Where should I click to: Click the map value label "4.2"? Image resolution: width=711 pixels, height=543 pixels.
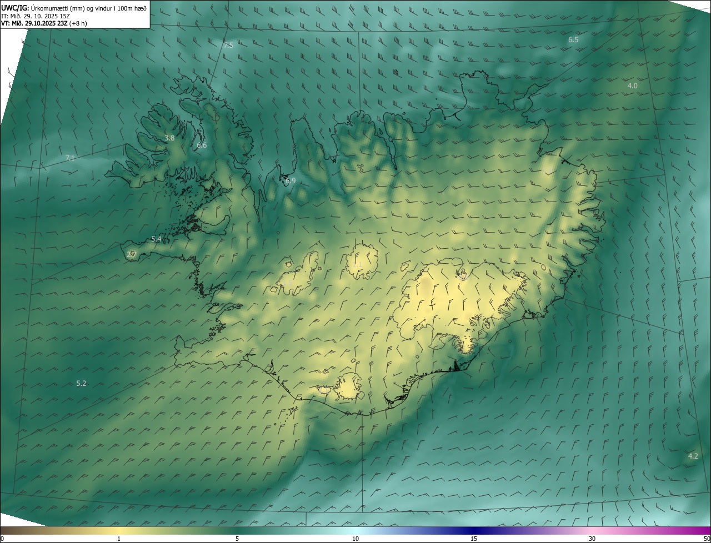(x=693, y=456)
